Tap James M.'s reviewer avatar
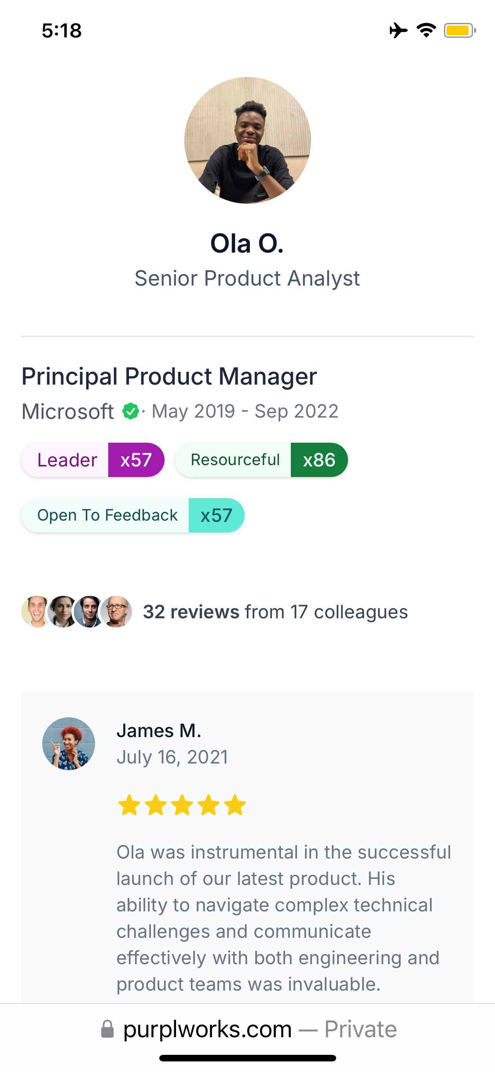Screen dimensions: 495x1072 coord(69,744)
